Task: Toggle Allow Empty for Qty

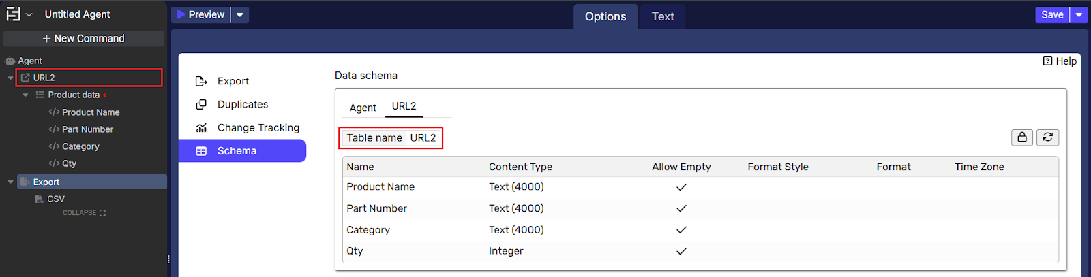Action: [681, 251]
